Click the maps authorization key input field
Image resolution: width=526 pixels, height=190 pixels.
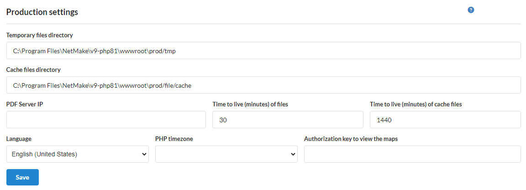click(x=412, y=155)
